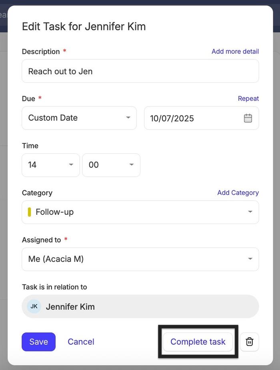Click the Repeat link

point(248,99)
